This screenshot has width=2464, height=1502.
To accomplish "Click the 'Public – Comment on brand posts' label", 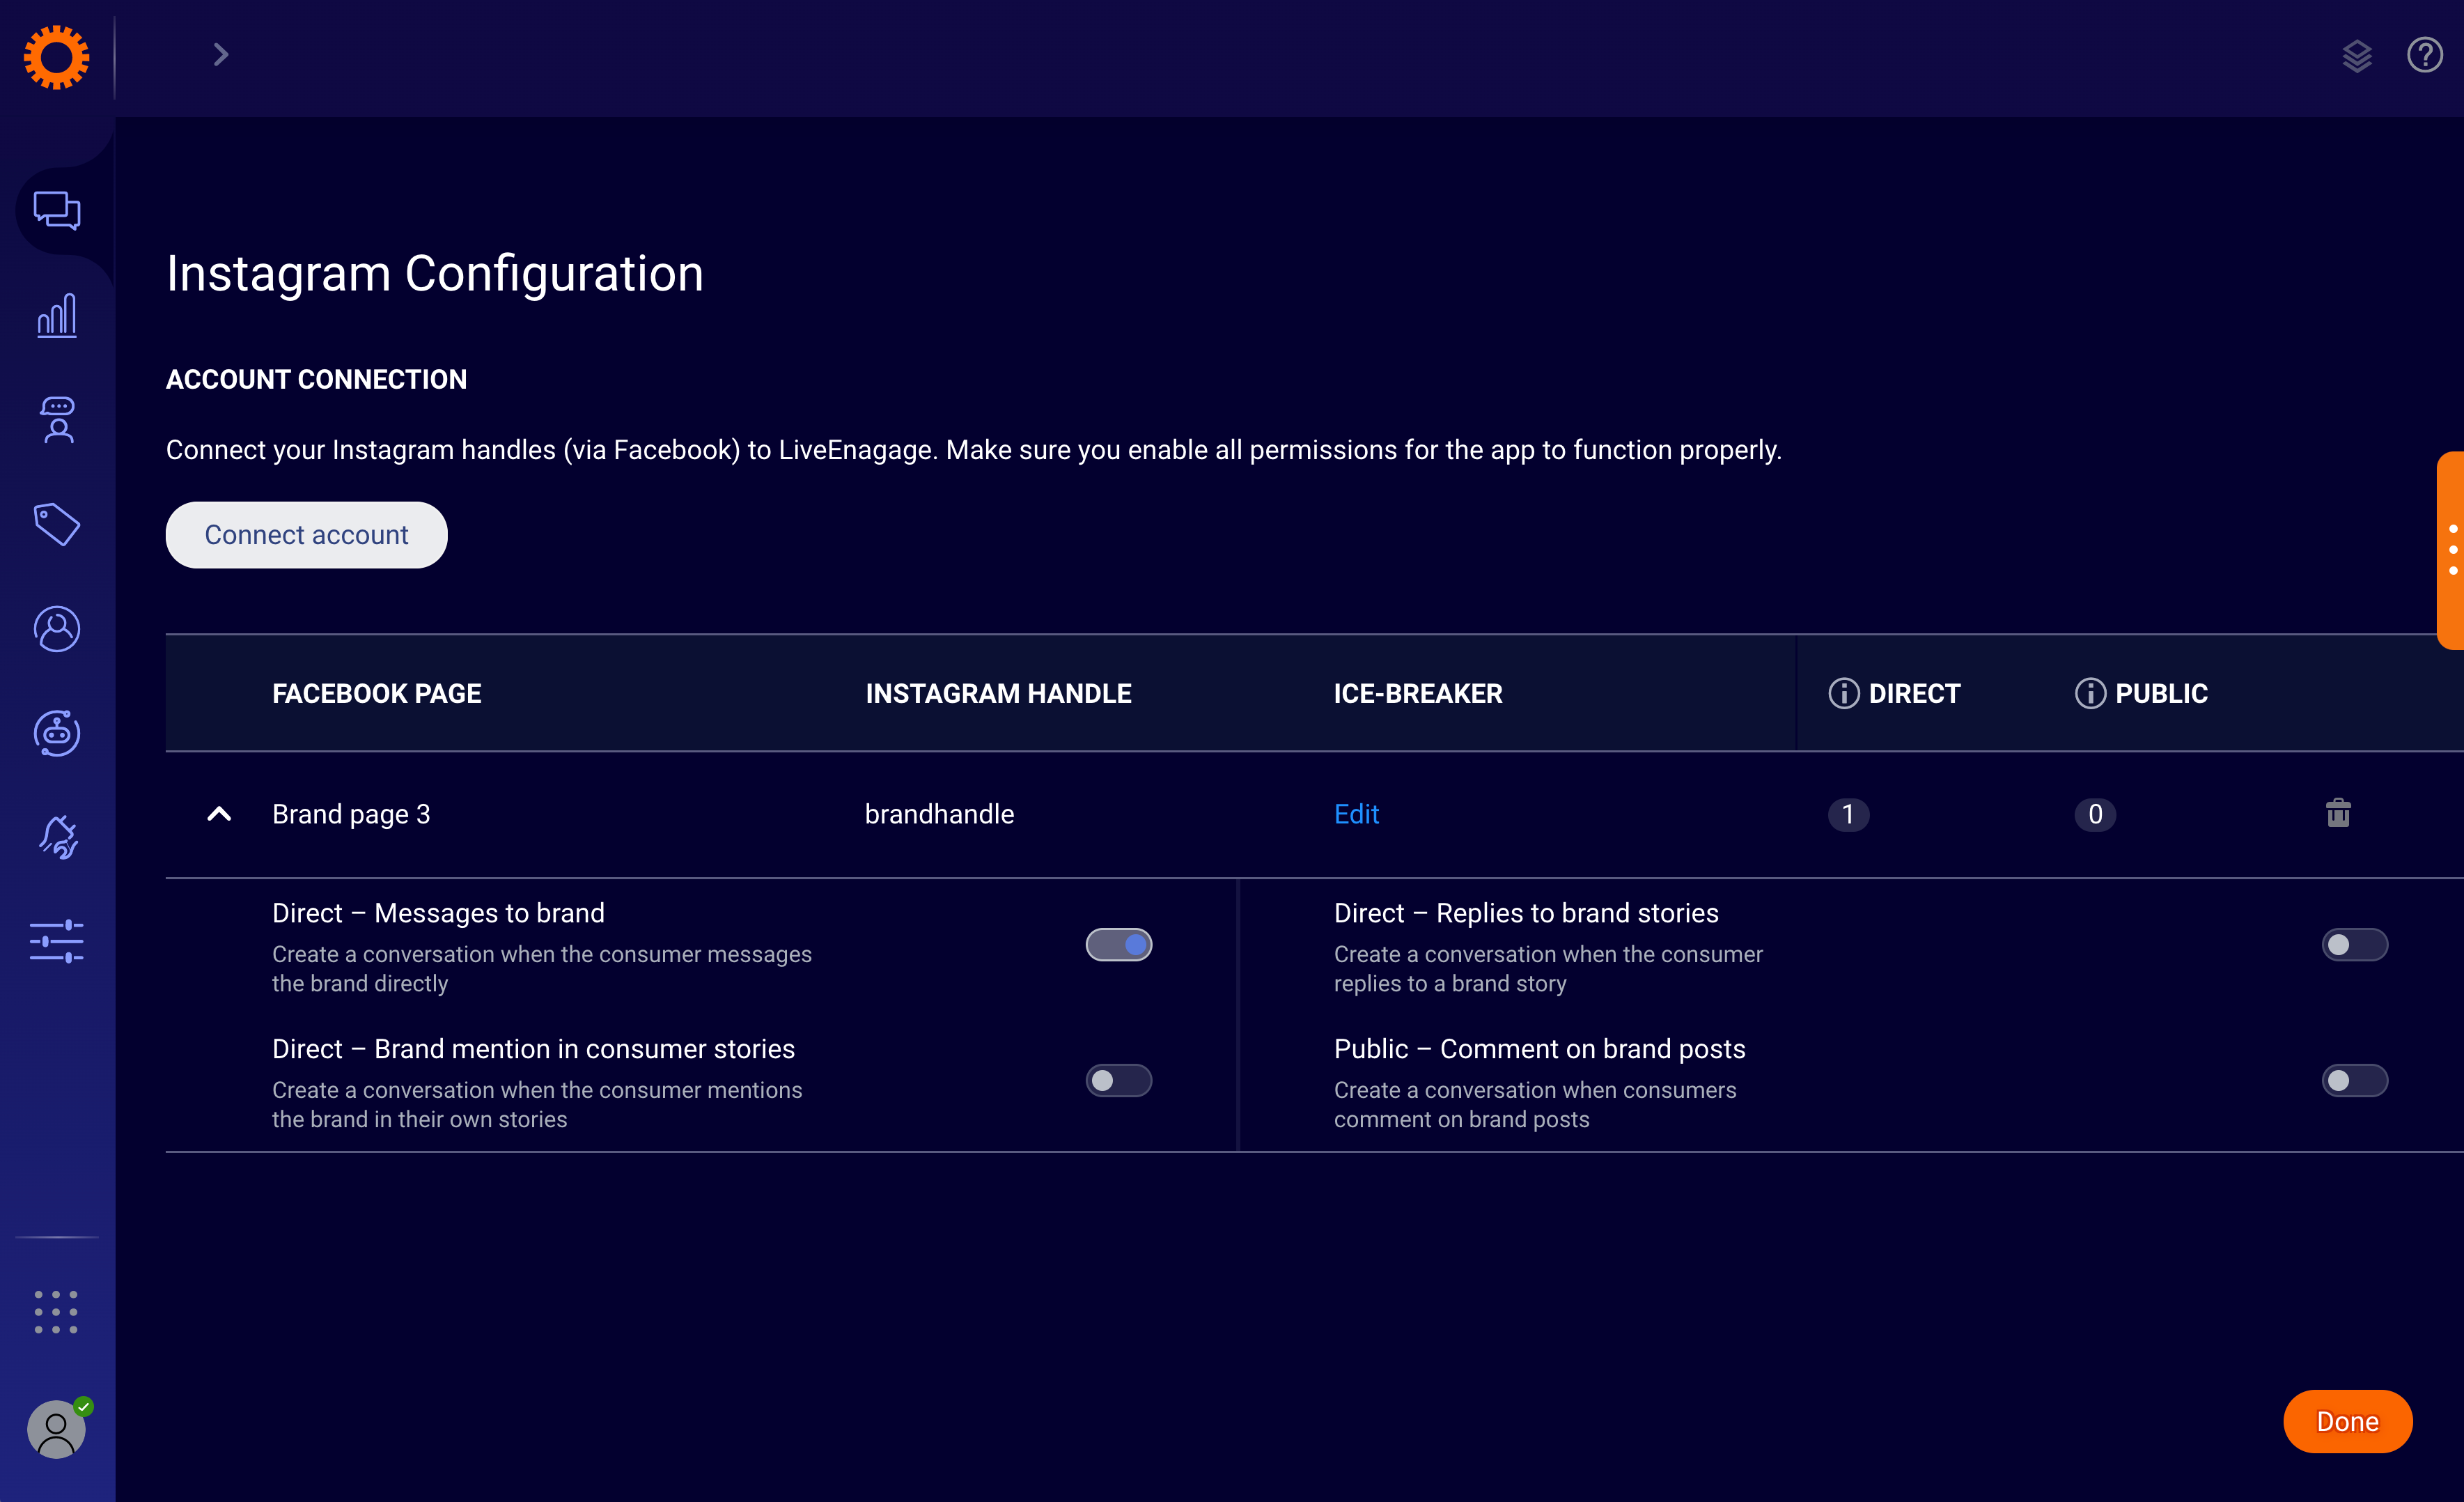I will 1539,1049.
